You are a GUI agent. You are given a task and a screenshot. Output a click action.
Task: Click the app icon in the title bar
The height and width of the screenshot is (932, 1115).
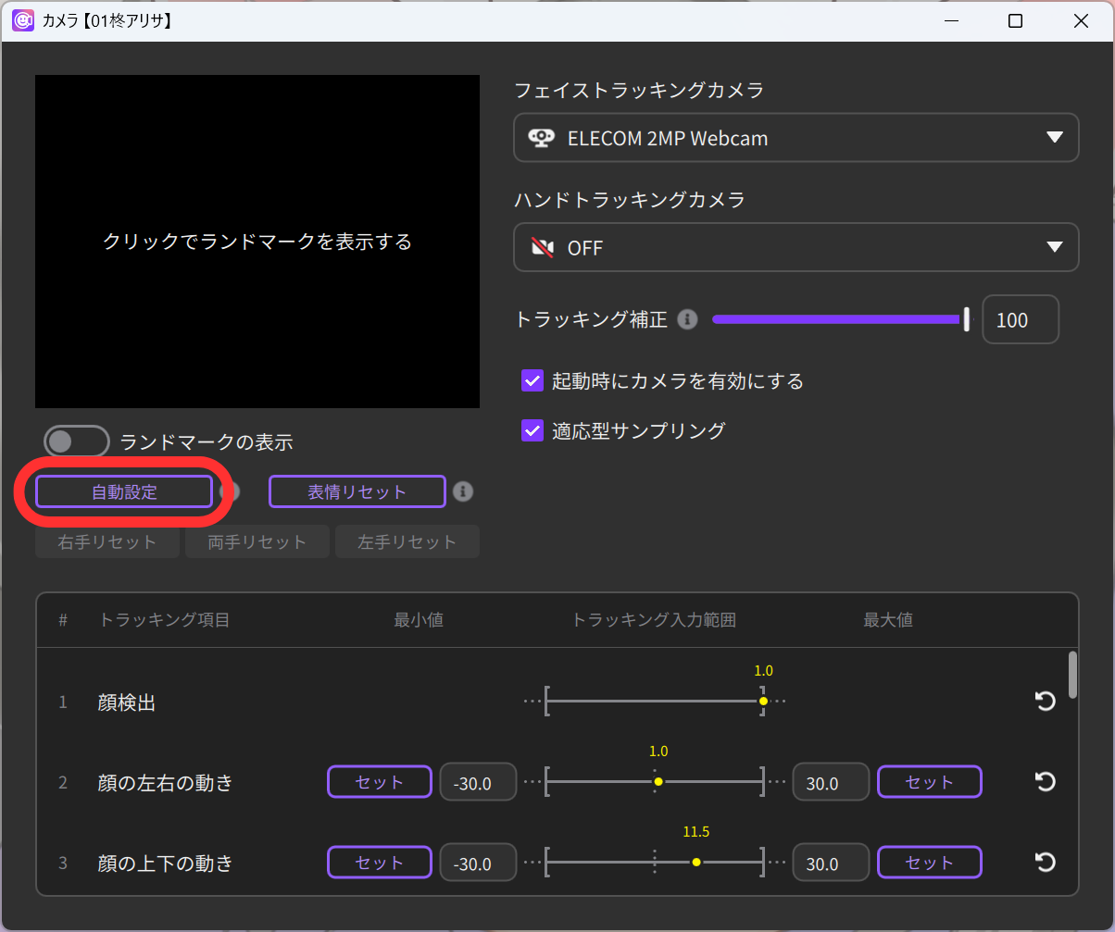click(23, 20)
